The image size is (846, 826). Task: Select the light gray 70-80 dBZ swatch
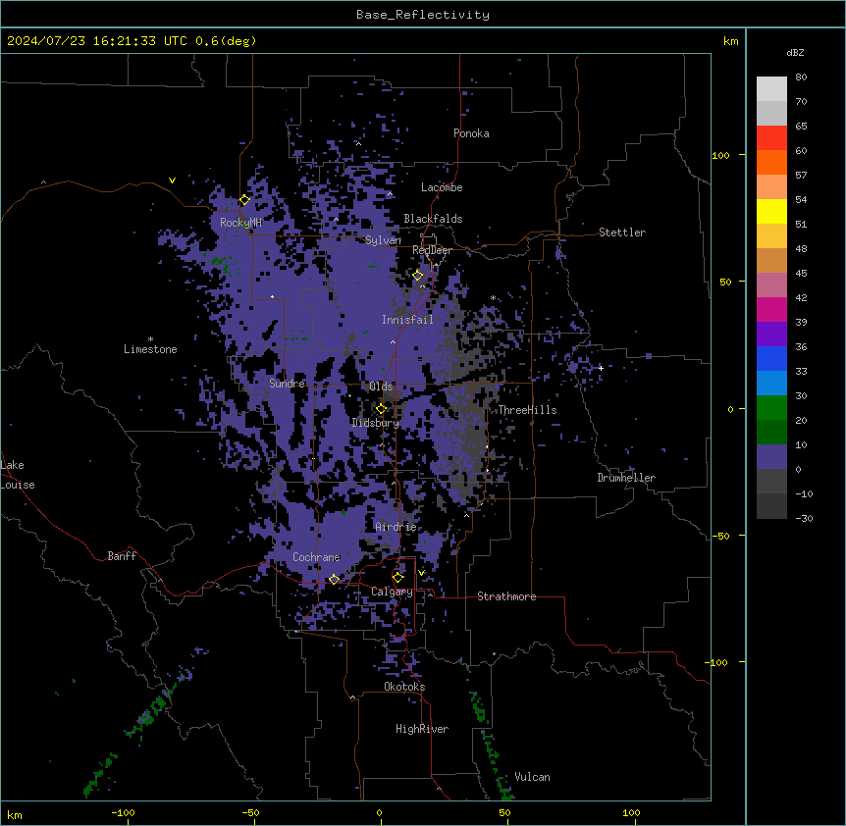click(771, 89)
